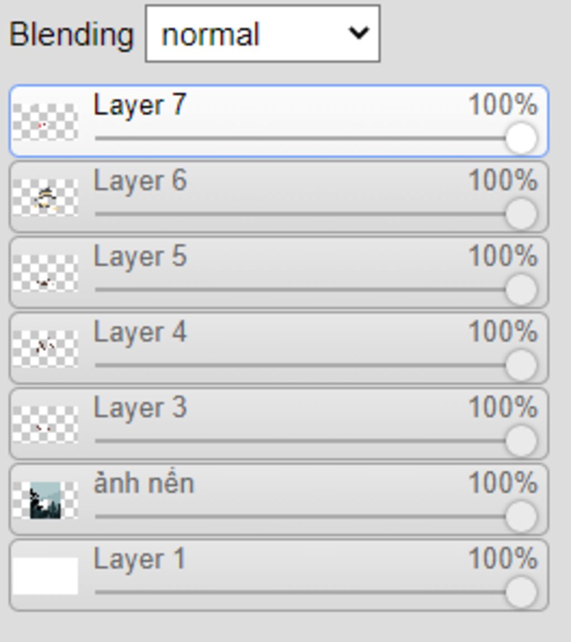The width and height of the screenshot is (571, 642).
Task: Select the Layer 4 name label
Action: (x=140, y=333)
